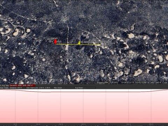168x126 pixels.
Task: Click the red Elevation readout box
Action: [22, 85]
